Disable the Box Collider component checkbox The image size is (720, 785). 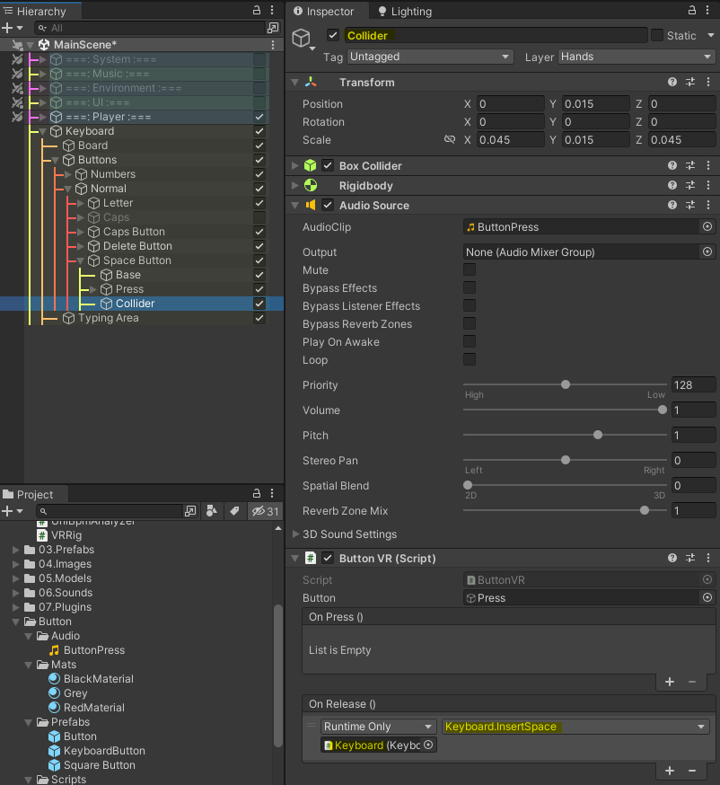[x=328, y=165]
